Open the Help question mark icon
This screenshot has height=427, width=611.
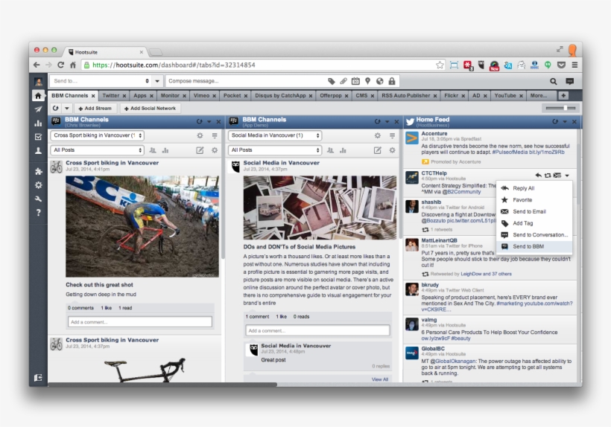coord(38,213)
